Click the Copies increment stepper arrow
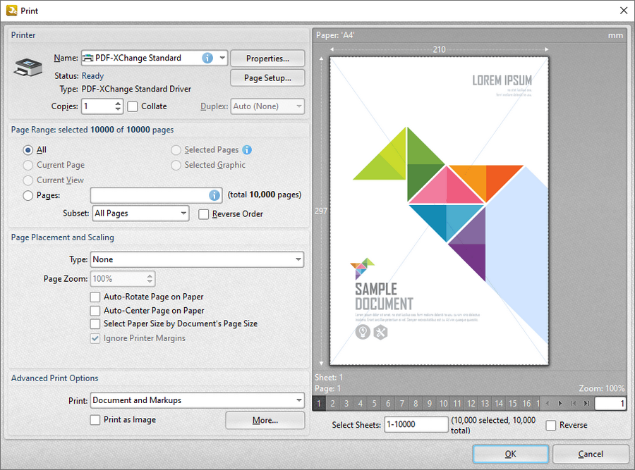 [x=117, y=103]
